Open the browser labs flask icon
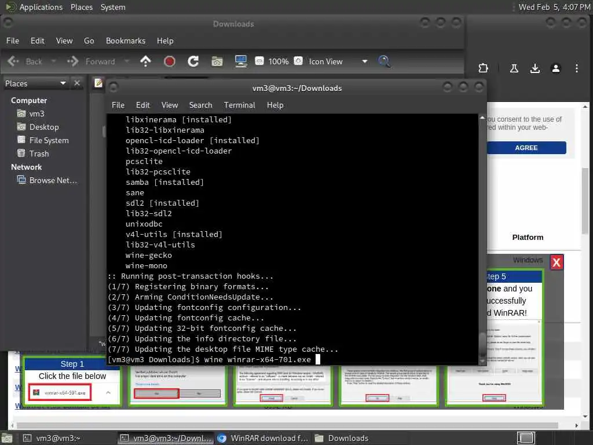The width and height of the screenshot is (593, 445). point(514,68)
